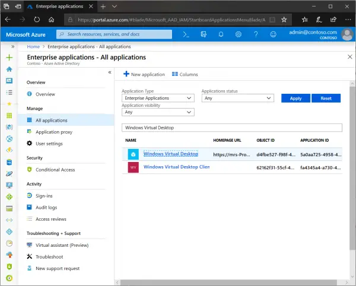356x286 pixels.
Task: Open the admin@contoso.com account avatar
Action: (347, 34)
